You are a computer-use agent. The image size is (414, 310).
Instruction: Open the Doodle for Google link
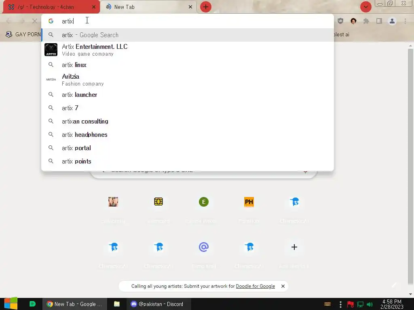pyautogui.click(x=256, y=286)
